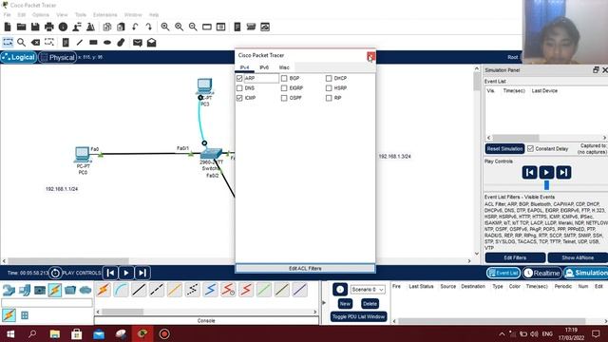Adjust the simulation speed slider
This screenshot has width=608, height=342.
click(x=546, y=185)
